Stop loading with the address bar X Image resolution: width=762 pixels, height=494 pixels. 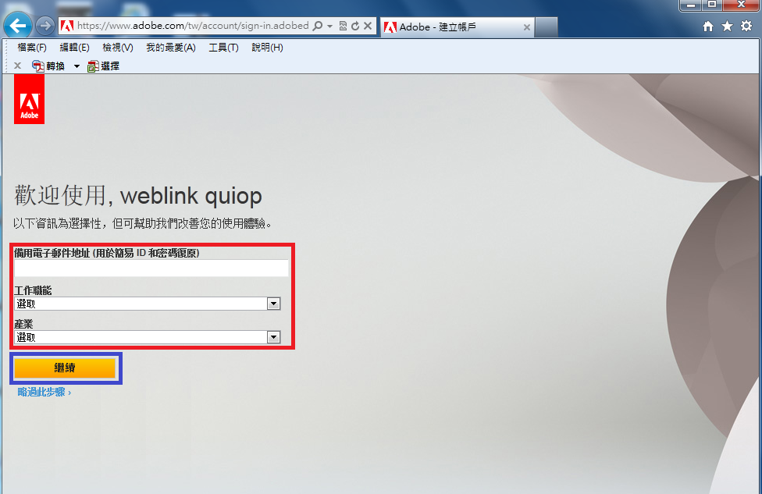(368, 26)
